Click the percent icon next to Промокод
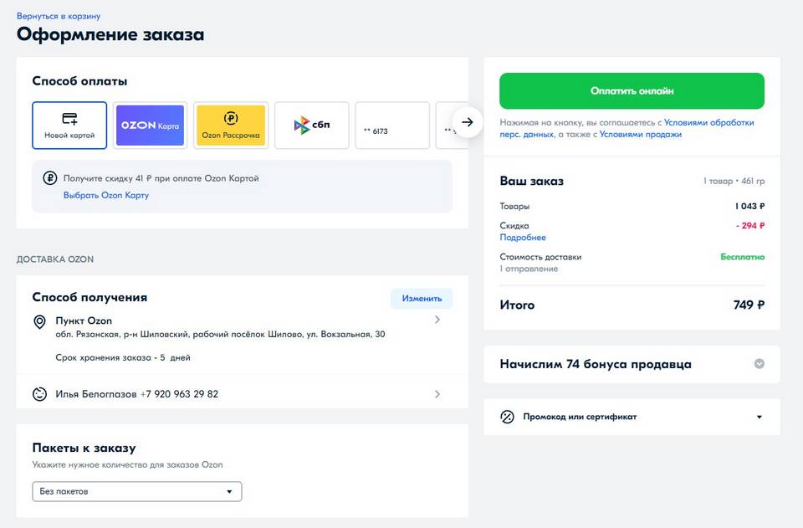This screenshot has height=528, width=803. [x=507, y=417]
